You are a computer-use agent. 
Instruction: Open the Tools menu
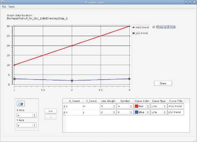click(11, 7)
